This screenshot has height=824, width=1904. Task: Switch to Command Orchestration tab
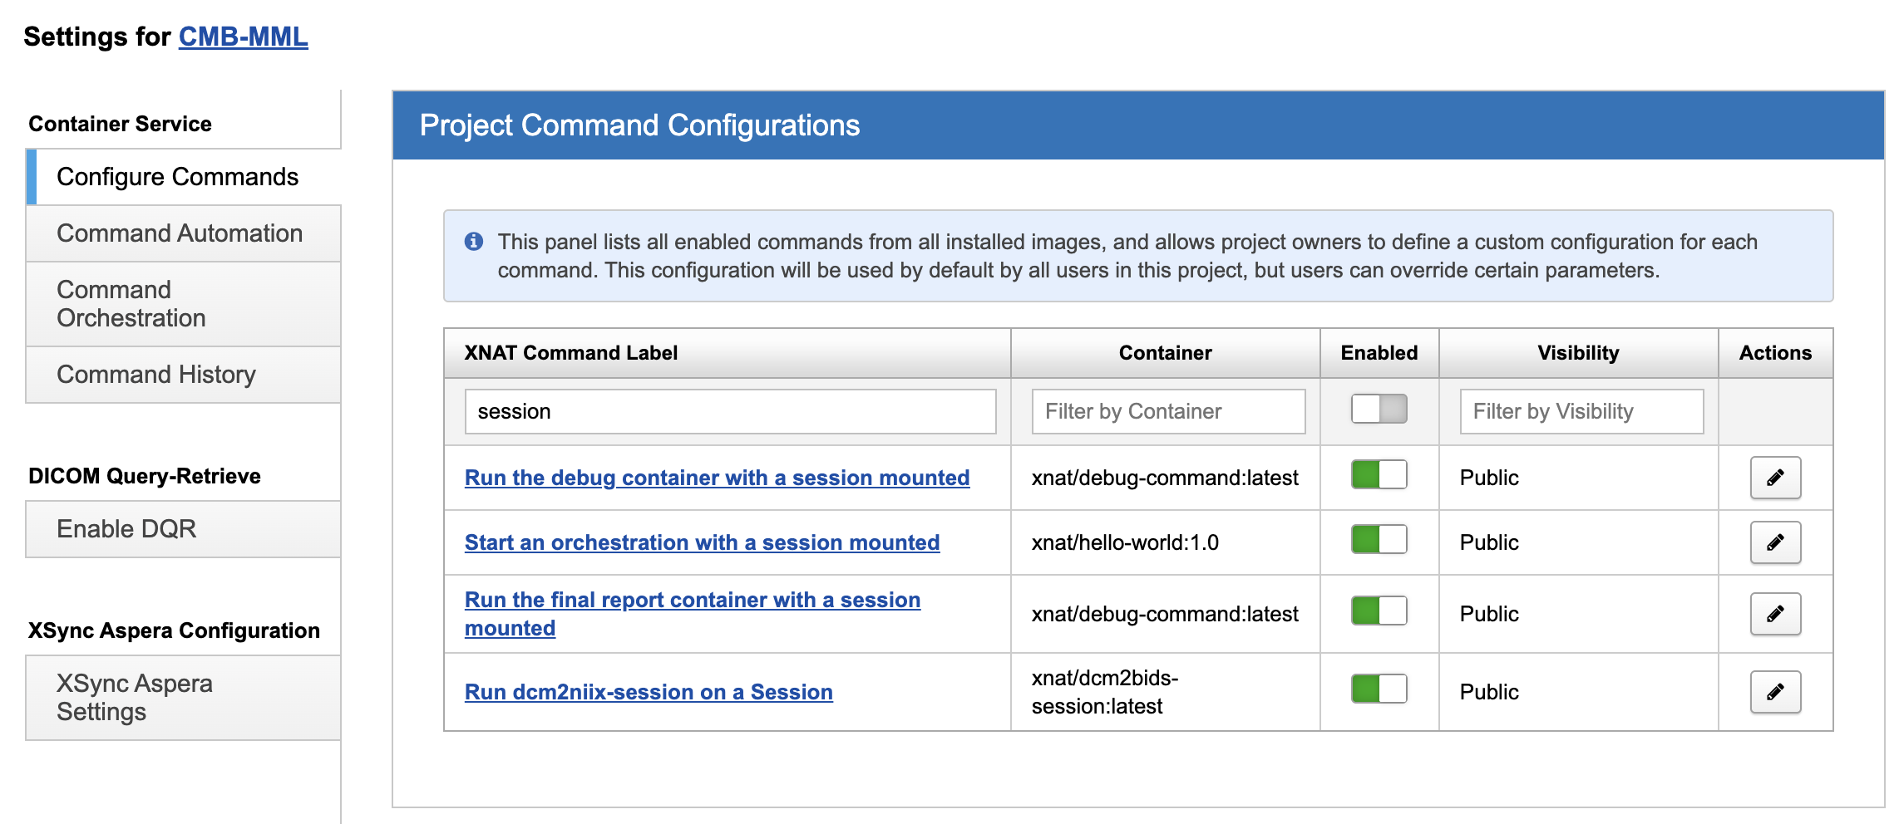click(x=131, y=304)
